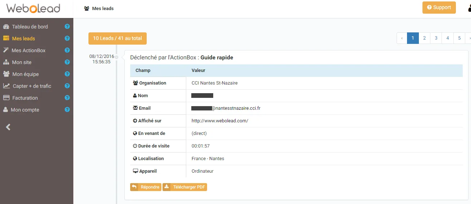Click the Valeur column header

(198, 71)
